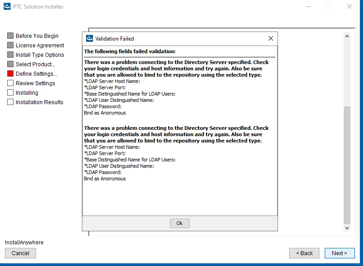This screenshot has width=363, height=266.
Task: Click the scroll up arrow of the installer panel
Action: (x=347, y=36)
